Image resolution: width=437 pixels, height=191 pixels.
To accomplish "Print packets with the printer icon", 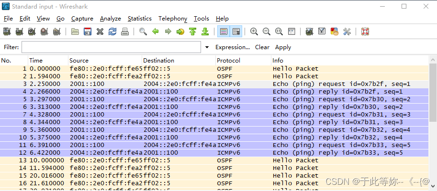I will 125,32.
